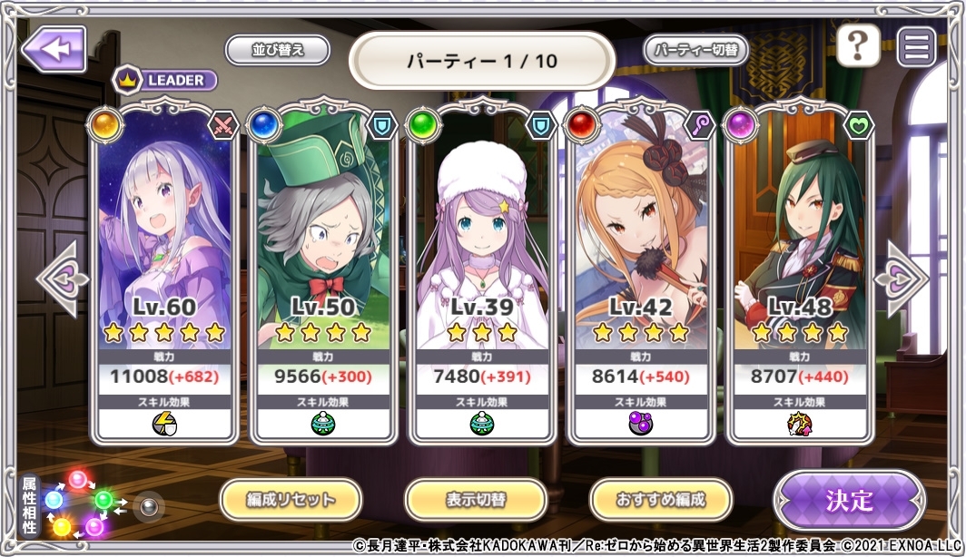The height and width of the screenshot is (557, 966).
Task: Open the hamburger menu icon
Action: [916, 46]
